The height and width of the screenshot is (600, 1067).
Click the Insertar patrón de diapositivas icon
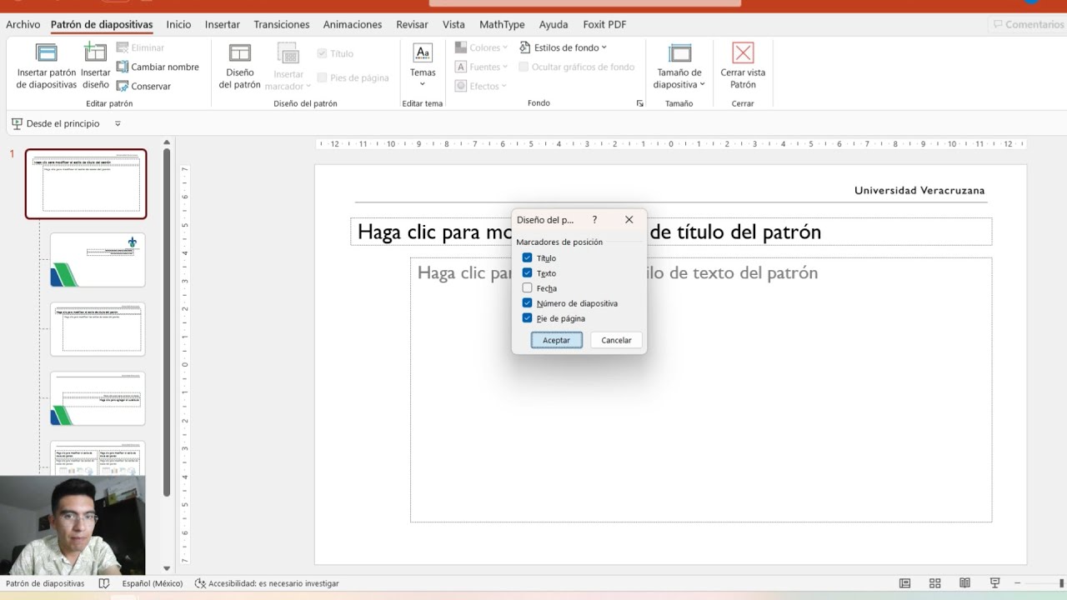click(x=47, y=66)
